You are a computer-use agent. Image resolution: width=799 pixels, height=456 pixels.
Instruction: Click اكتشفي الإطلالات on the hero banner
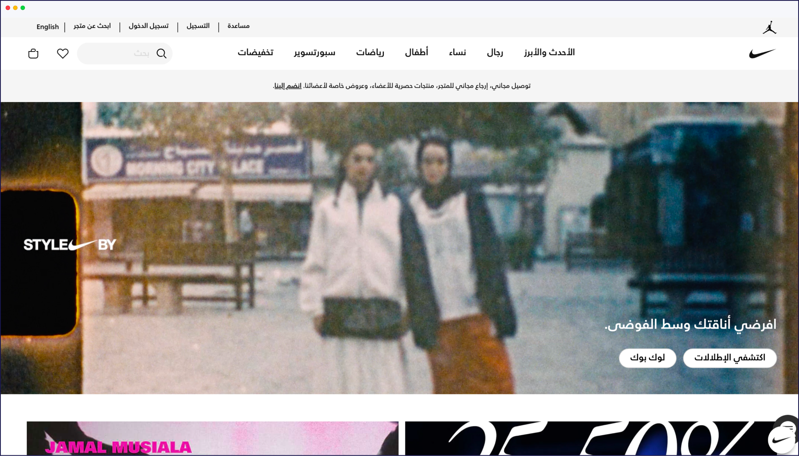[x=730, y=357]
